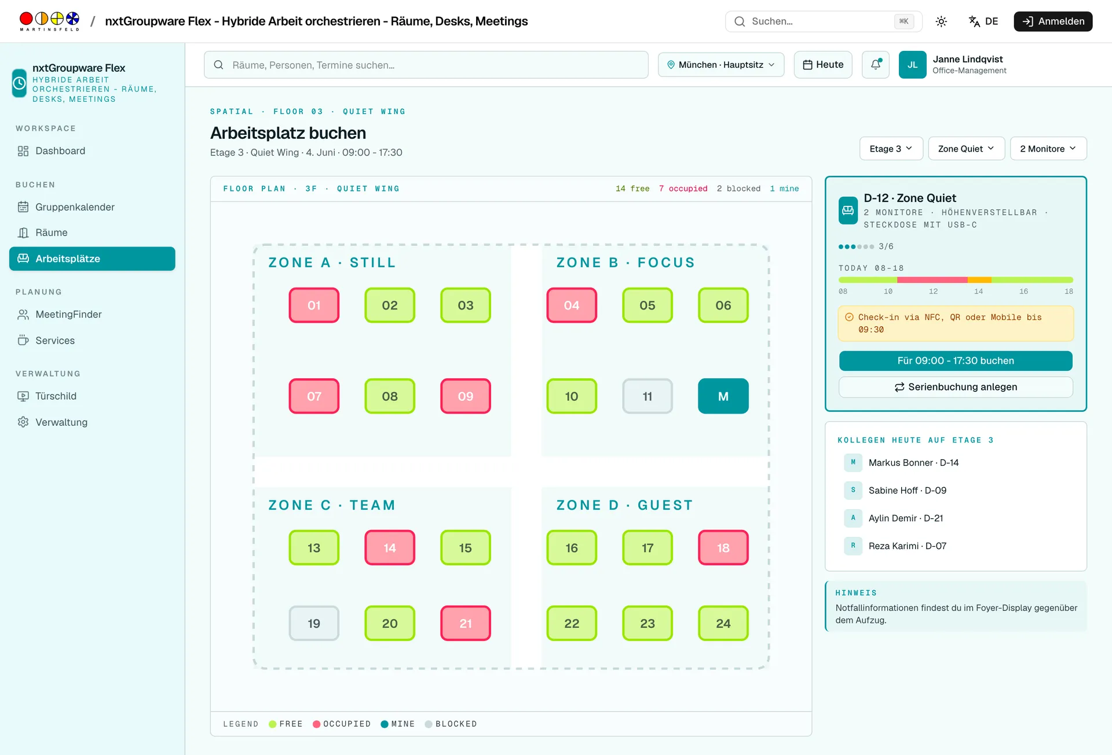Click Für 09:00 - 17:30 buchen button

click(x=956, y=361)
